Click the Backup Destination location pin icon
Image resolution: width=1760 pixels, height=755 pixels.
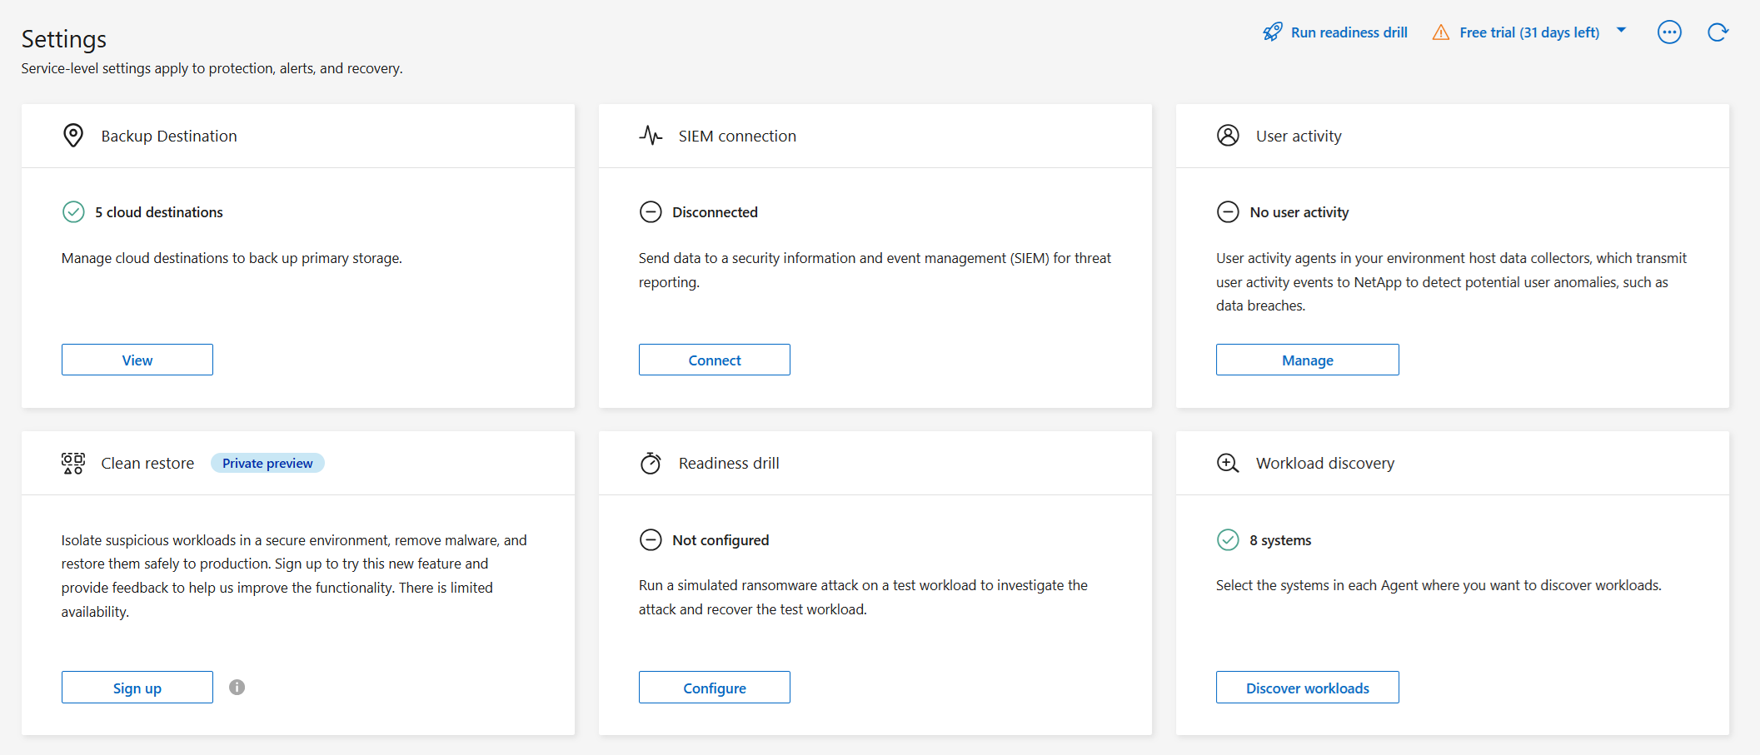coord(73,135)
